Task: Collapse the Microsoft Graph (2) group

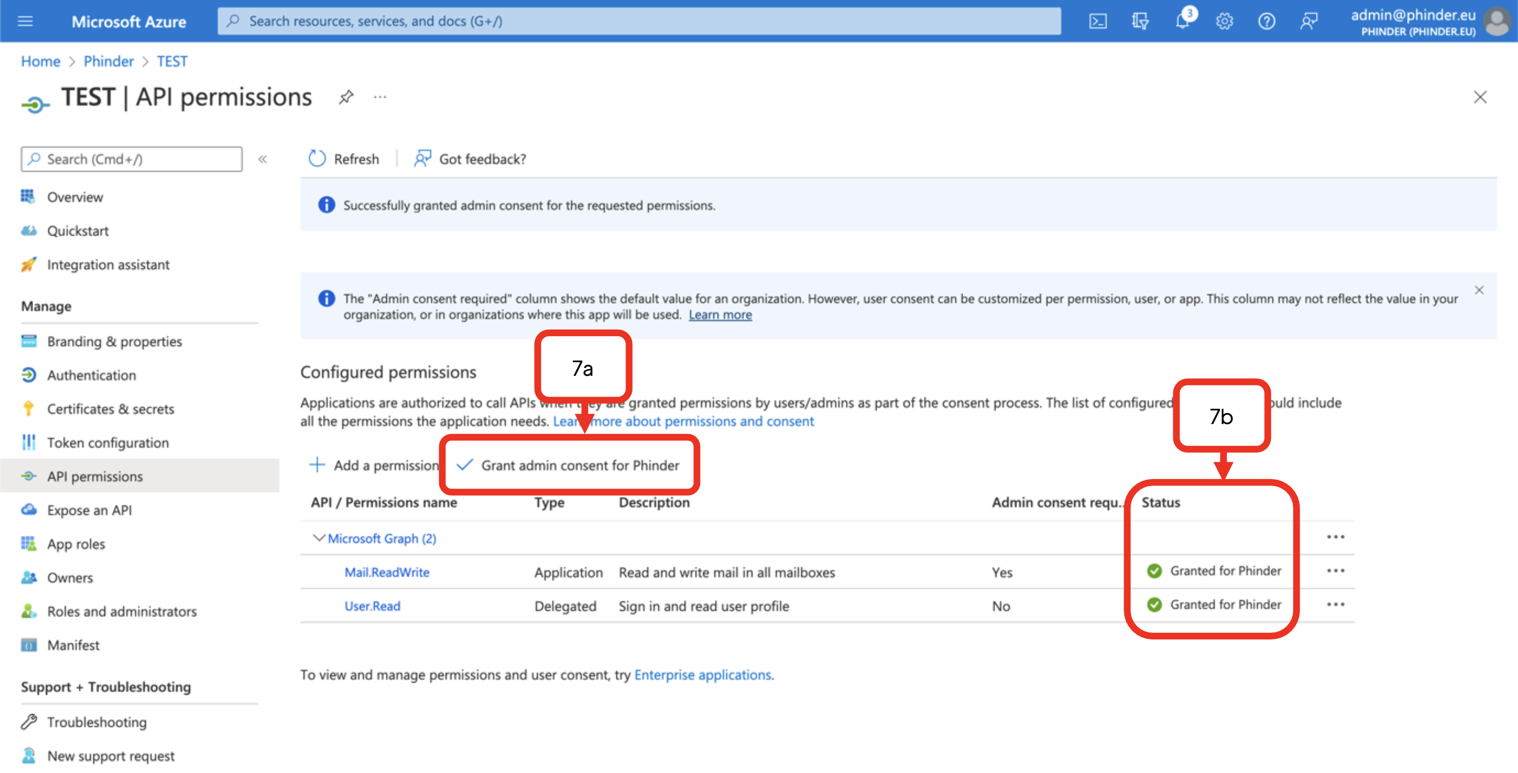Action: coord(319,538)
